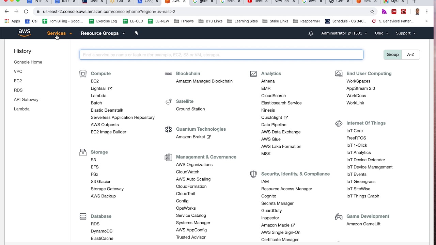The image size is (436, 245).
Task: Click the Compute category chip icon
Action: (83, 74)
